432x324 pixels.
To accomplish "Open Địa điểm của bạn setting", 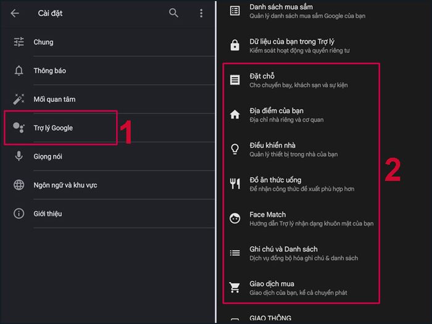I will coord(301,115).
